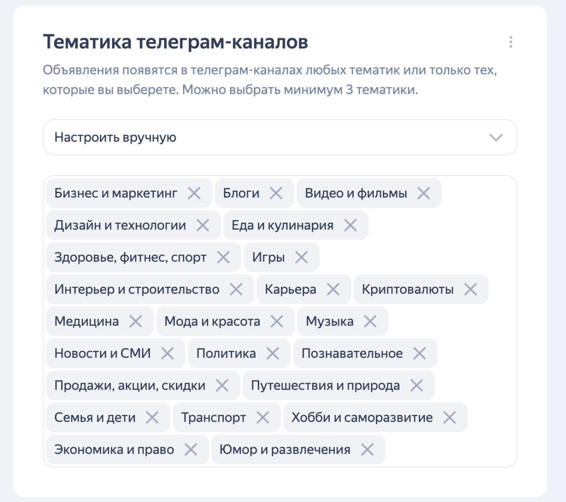Click the X on 'Игры' tag

(x=302, y=257)
